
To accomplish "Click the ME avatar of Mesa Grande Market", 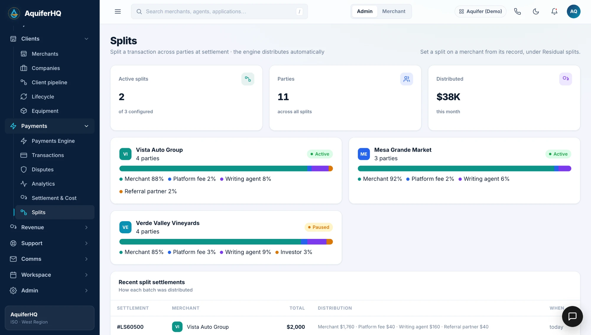I will coord(364,154).
